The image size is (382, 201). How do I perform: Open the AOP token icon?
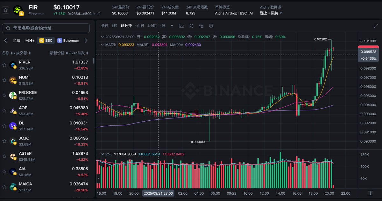(x=13, y=111)
